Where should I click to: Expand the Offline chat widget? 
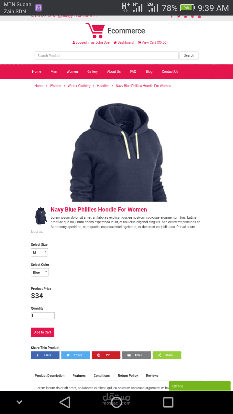click(200, 386)
